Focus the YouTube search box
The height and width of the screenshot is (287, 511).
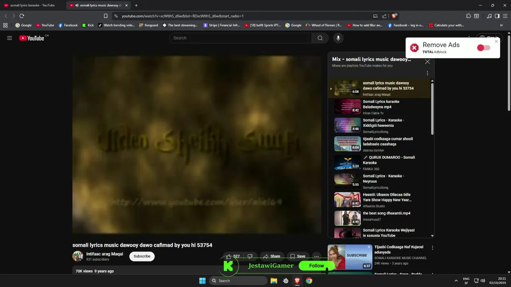coord(241,38)
